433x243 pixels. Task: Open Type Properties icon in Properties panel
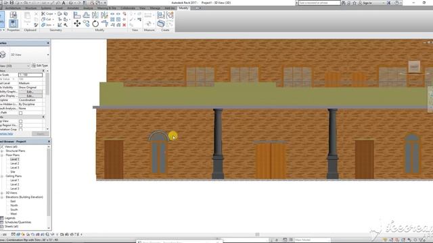click(x=13, y=15)
